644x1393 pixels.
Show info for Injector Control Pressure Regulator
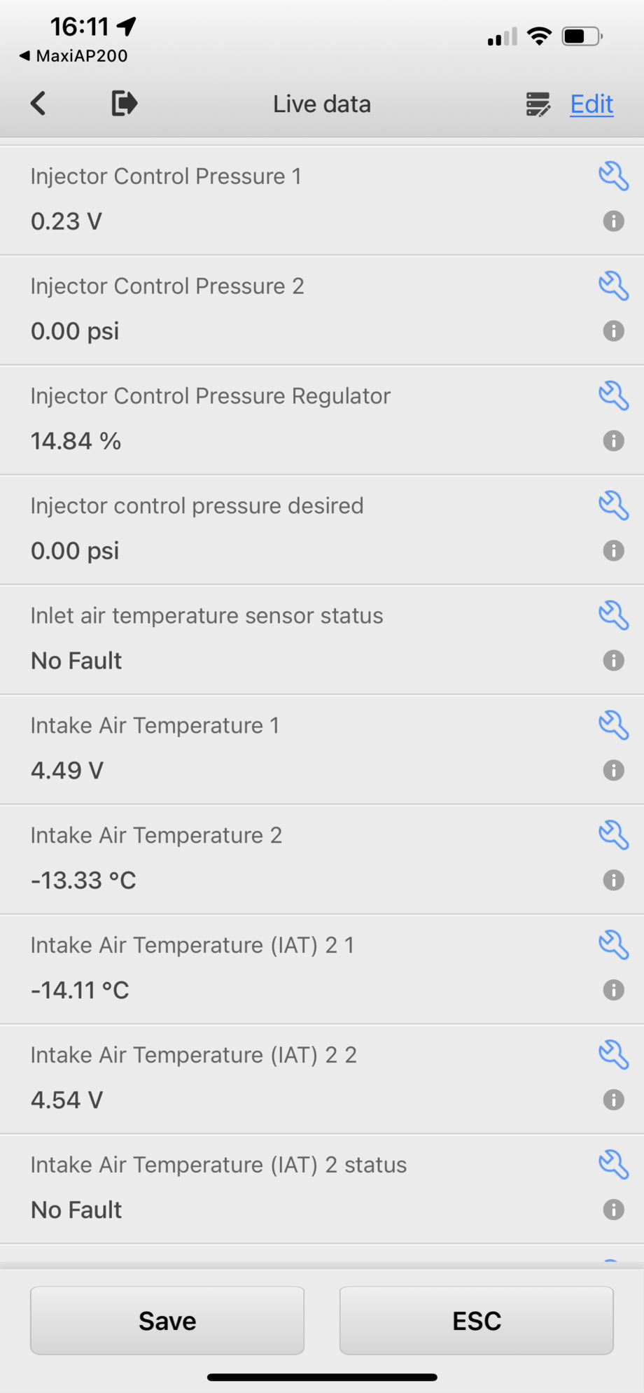[613, 441]
